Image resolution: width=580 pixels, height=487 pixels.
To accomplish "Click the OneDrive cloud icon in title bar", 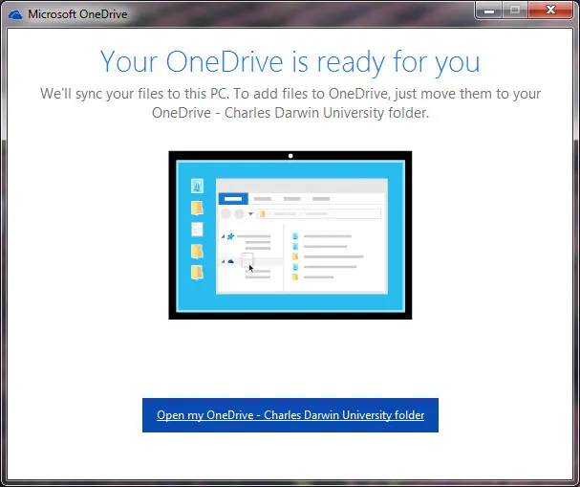I will click(15, 14).
